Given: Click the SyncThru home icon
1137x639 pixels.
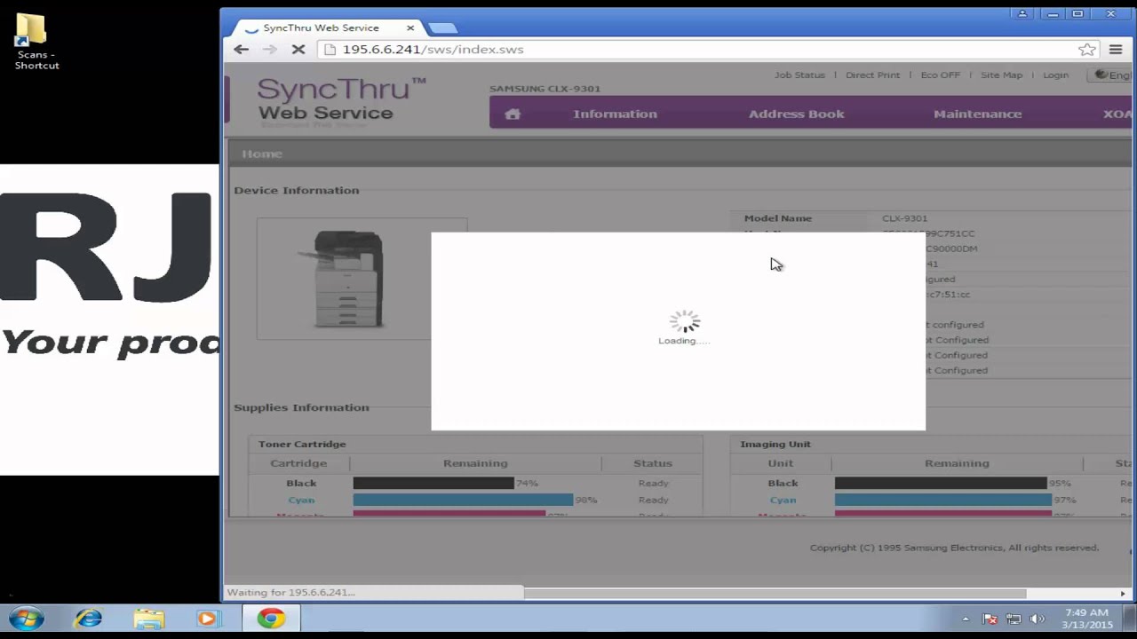Looking at the screenshot, I should (513, 114).
